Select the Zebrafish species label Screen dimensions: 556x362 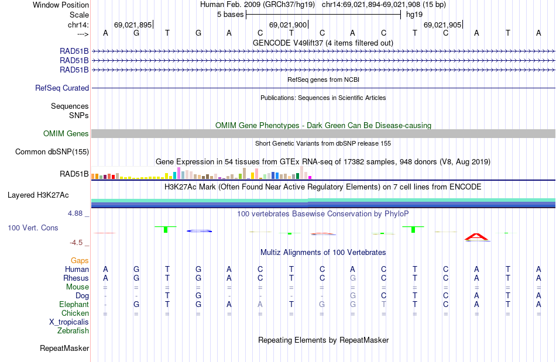coord(73,330)
